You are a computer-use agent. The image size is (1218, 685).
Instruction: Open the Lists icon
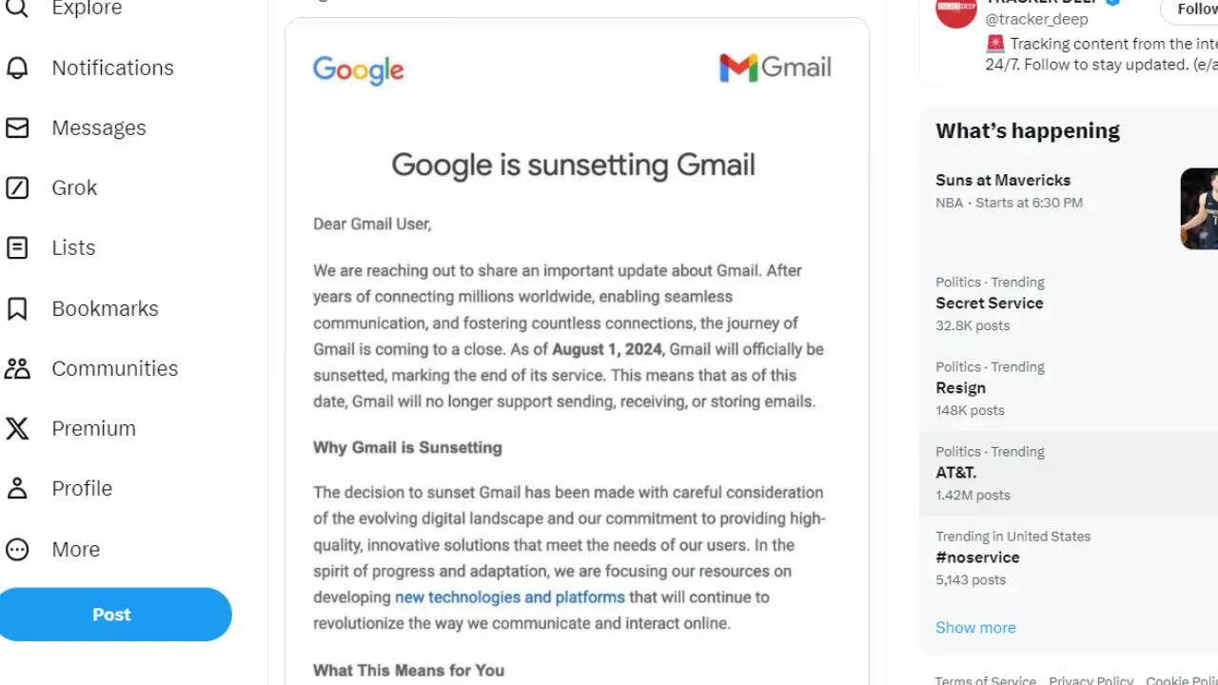pos(17,247)
